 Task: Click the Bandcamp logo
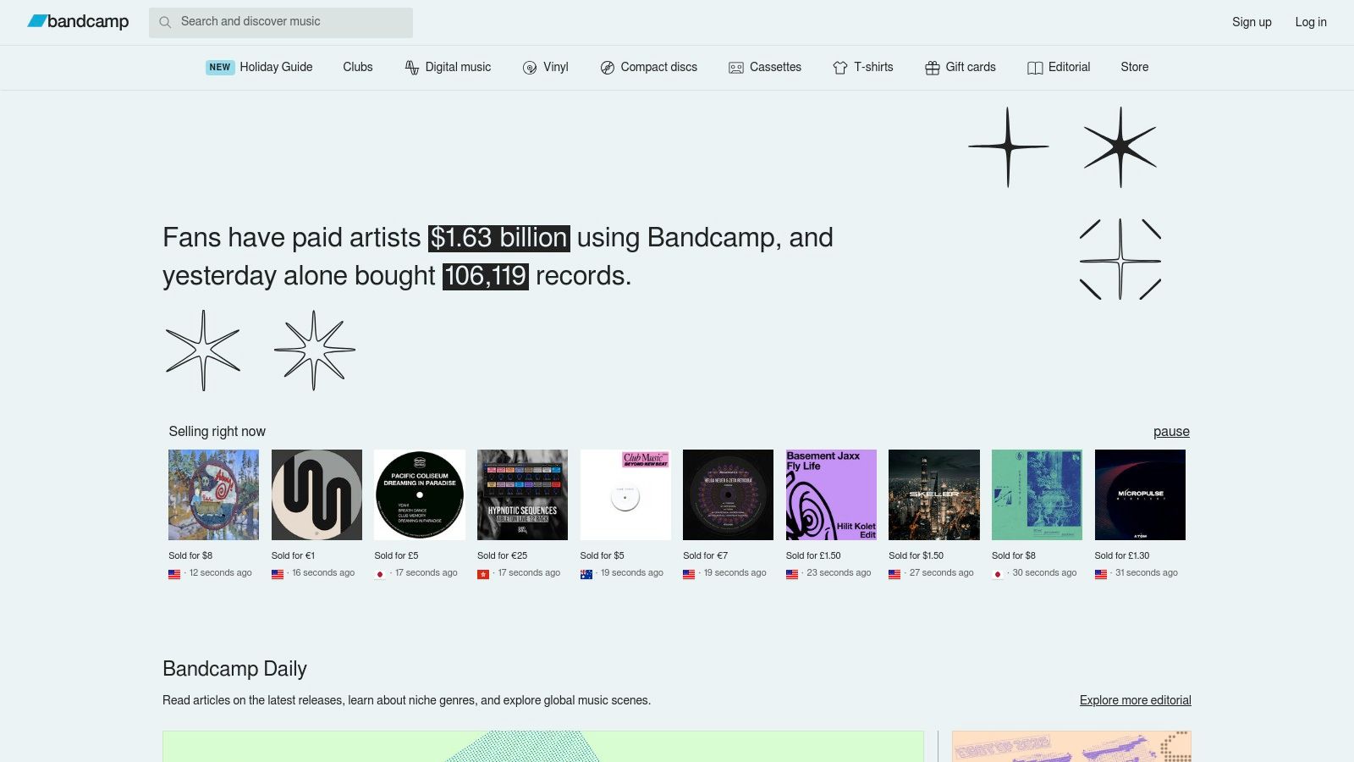tap(78, 22)
